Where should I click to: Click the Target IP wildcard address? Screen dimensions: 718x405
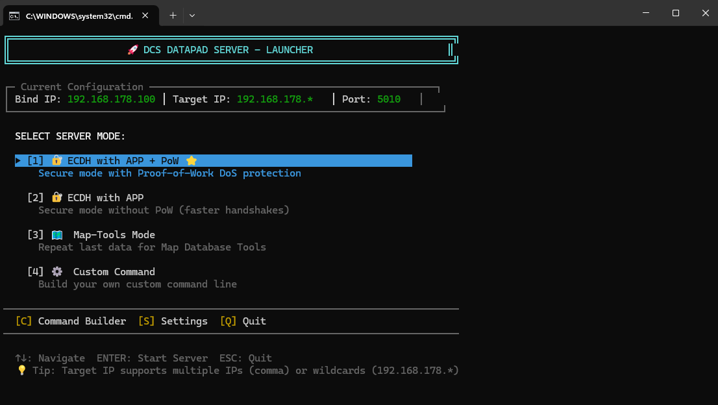coord(275,99)
